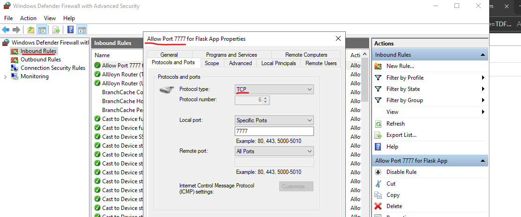This screenshot has height=217, width=521.
Task: Click the Outbound Rules brick-wall icon in tree
Action: [x=15, y=60]
